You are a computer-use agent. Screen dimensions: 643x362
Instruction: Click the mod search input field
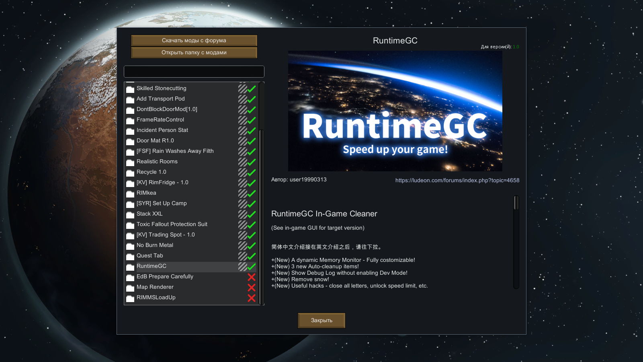(194, 72)
